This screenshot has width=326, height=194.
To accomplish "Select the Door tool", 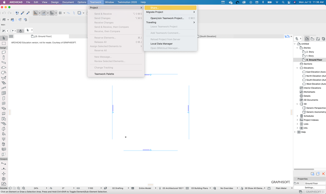I will (4, 98).
